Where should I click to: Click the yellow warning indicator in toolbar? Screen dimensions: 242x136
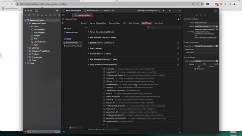coord(164,11)
